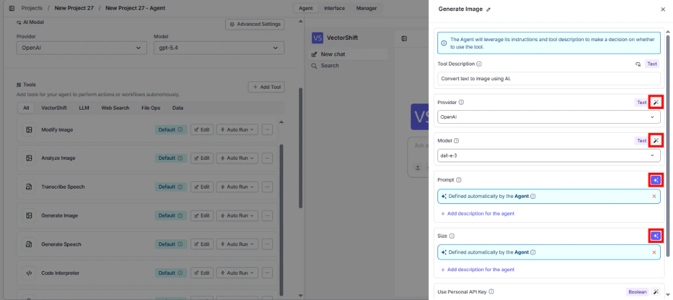Open Auto Run dropdown for Analyze Image
The height and width of the screenshot is (300, 673).
[x=237, y=158]
